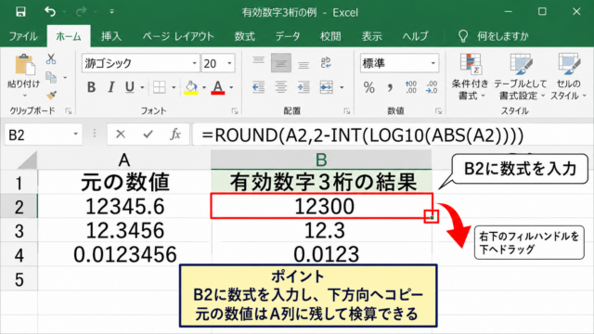Switch to ページ レイアウト tab
Viewport: 594px width, 334px height.
[178, 36]
